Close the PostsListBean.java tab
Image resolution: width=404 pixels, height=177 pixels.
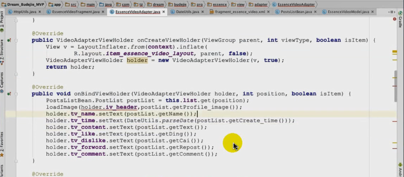pyautogui.click(x=315, y=12)
